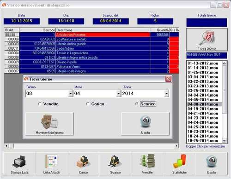Click barcode cell 012345678905
The height and width of the screenshot is (179, 231).
point(37,44)
